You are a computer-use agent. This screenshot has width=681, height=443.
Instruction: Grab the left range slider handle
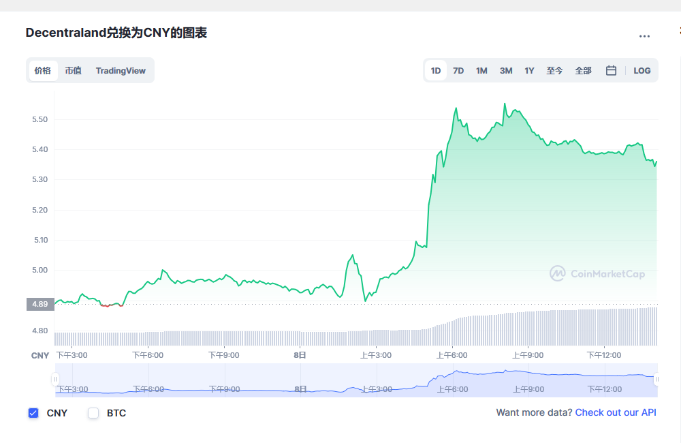(x=55, y=379)
